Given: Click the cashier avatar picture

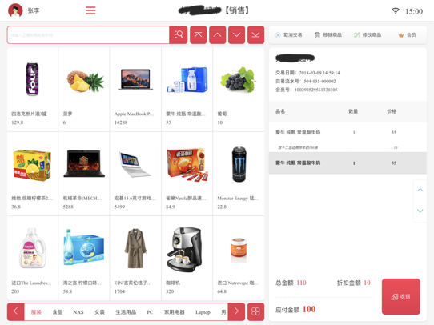Looking at the screenshot, I should click(x=15, y=10).
